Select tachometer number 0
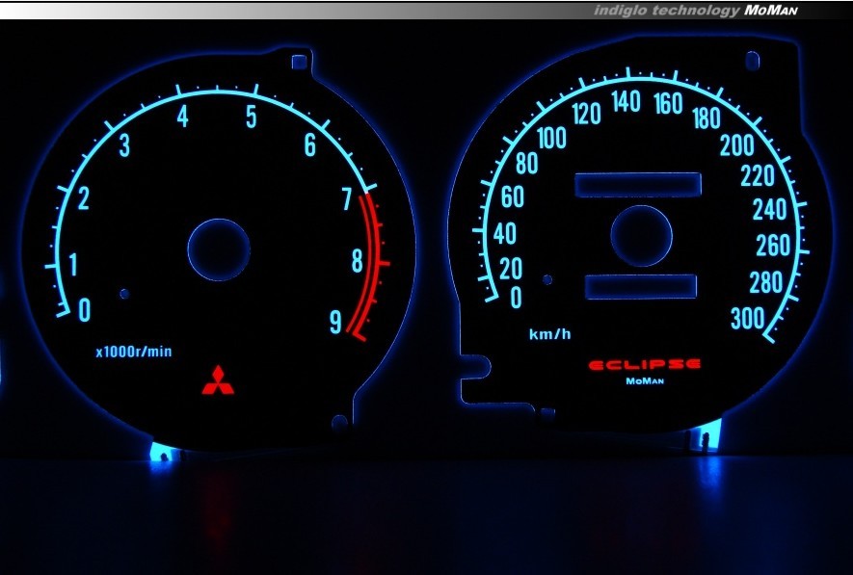This screenshot has height=575, width=853. (84, 310)
